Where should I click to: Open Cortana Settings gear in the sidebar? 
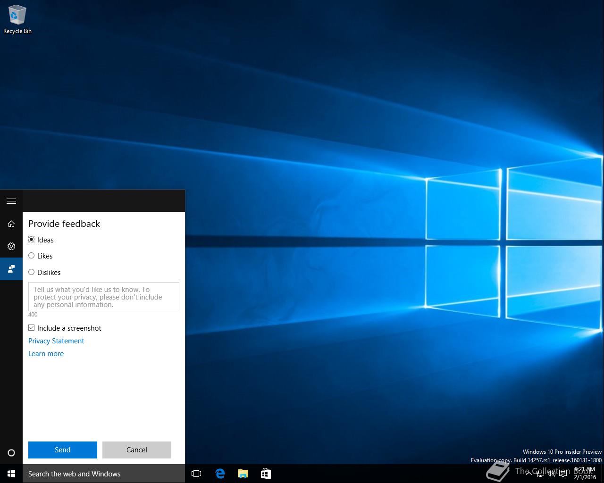pos(11,246)
